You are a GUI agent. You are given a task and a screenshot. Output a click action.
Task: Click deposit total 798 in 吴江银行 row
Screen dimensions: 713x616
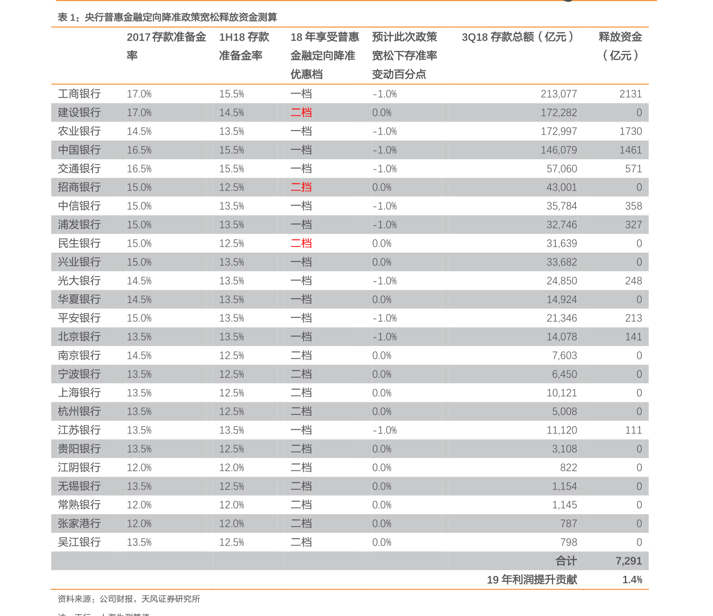click(x=568, y=542)
